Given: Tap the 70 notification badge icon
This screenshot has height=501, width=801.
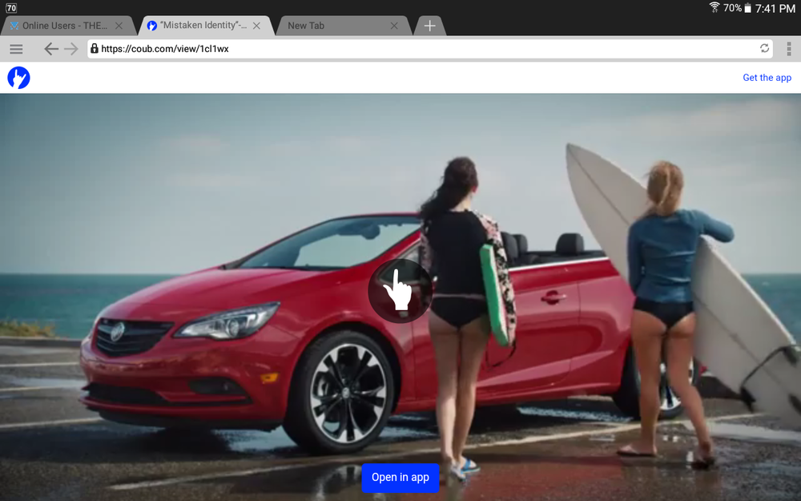Looking at the screenshot, I should click(11, 8).
